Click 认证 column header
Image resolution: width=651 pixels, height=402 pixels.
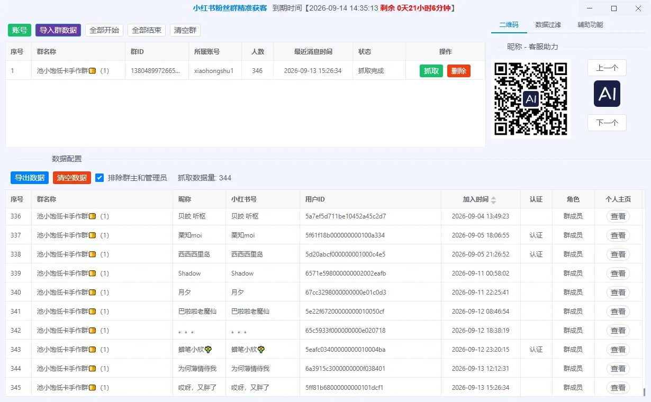pyautogui.click(x=536, y=199)
